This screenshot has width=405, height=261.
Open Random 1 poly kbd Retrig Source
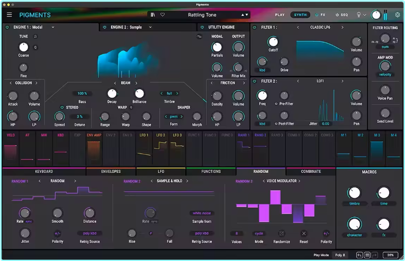pyautogui.click(x=90, y=233)
